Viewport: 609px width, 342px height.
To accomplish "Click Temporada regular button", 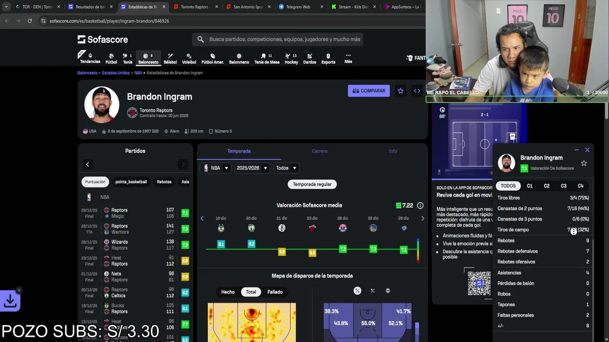I will pyautogui.click(x=312, y=184).
